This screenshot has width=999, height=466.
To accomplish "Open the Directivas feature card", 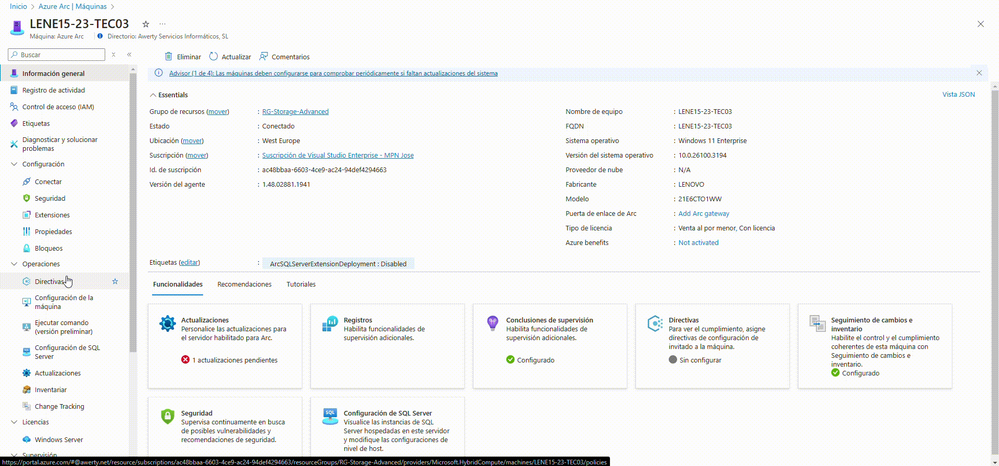I will tap(713, 346).
